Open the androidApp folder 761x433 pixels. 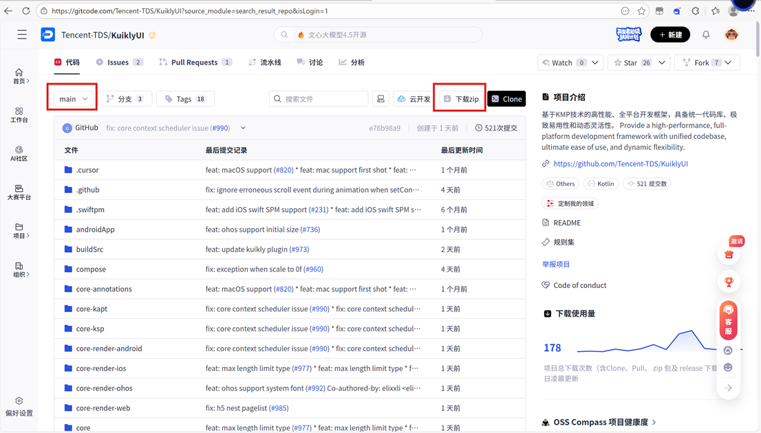point(95,230)
